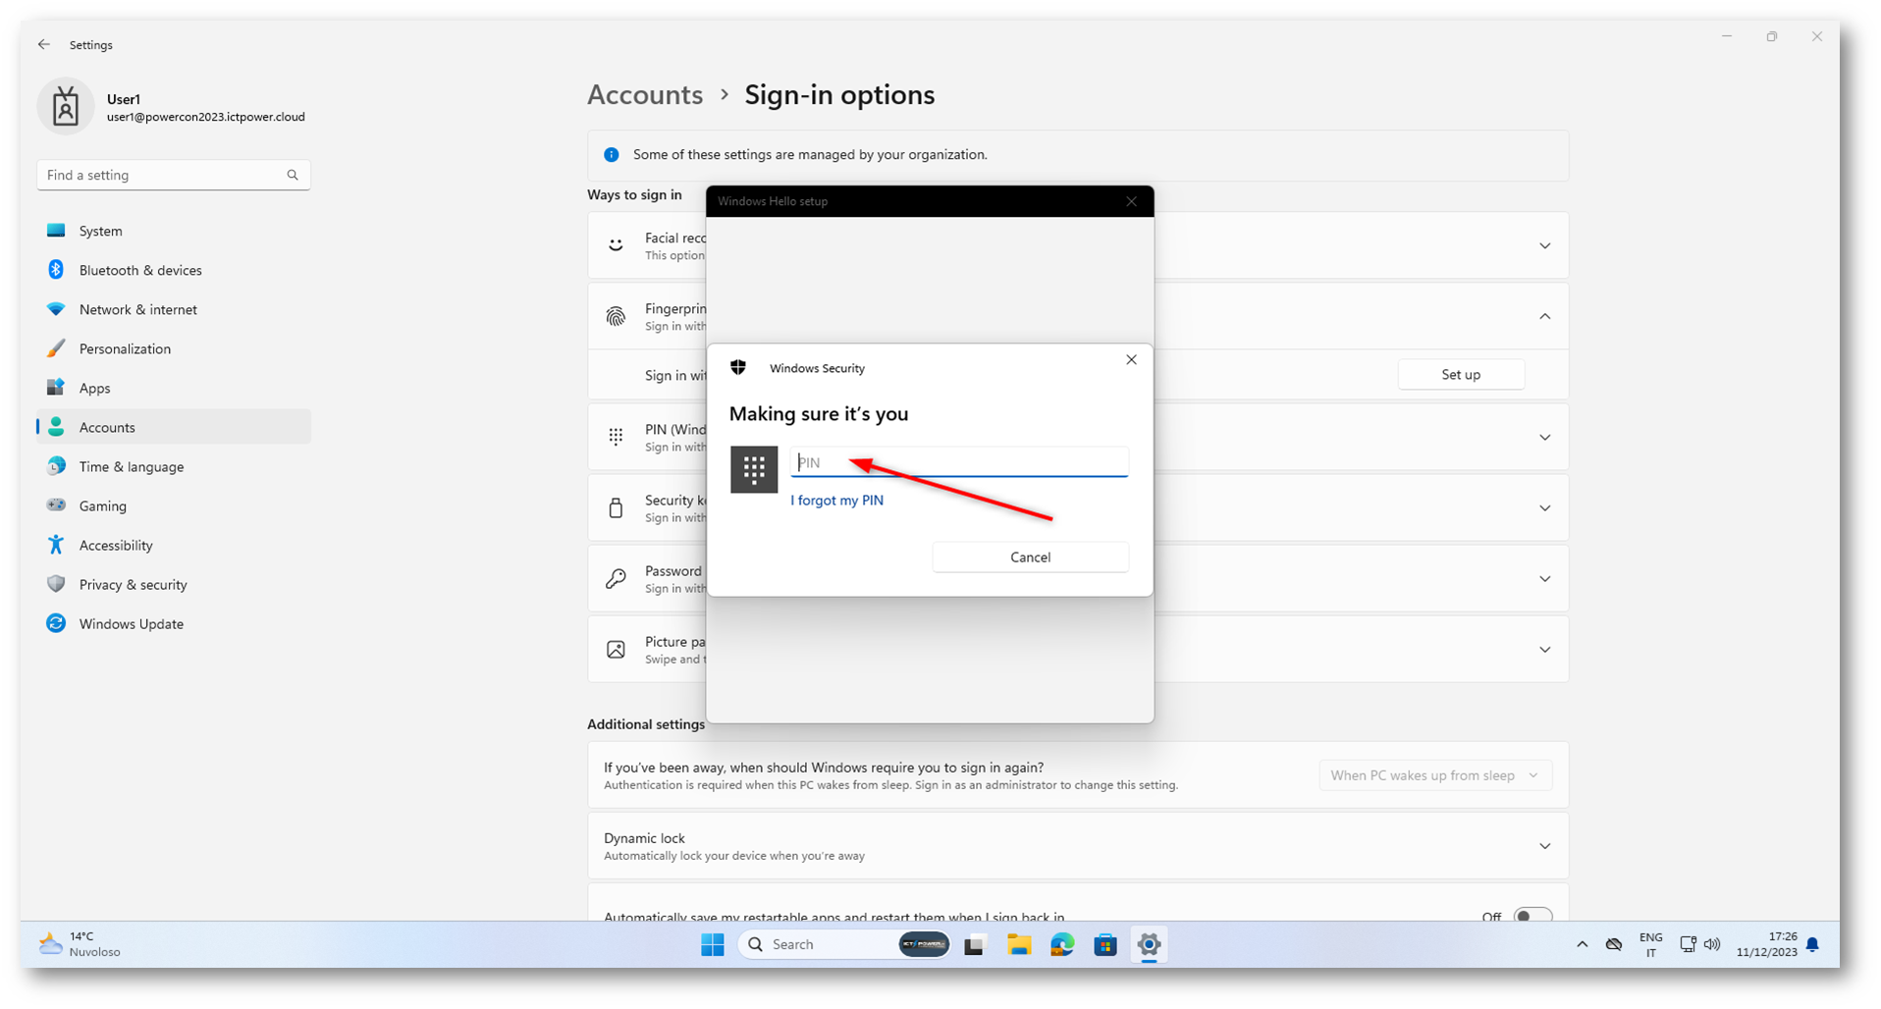Click the info icon in organization notice

pyautogui.click(x=612, y=154)
